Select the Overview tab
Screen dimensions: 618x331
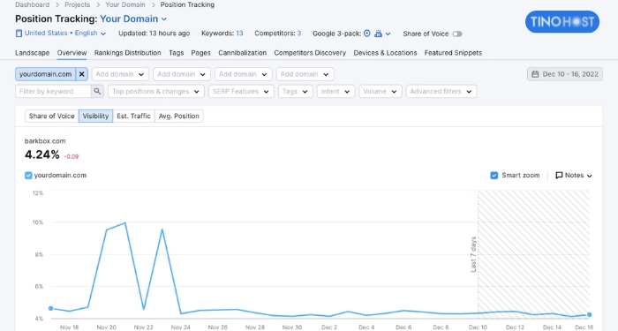72,53
